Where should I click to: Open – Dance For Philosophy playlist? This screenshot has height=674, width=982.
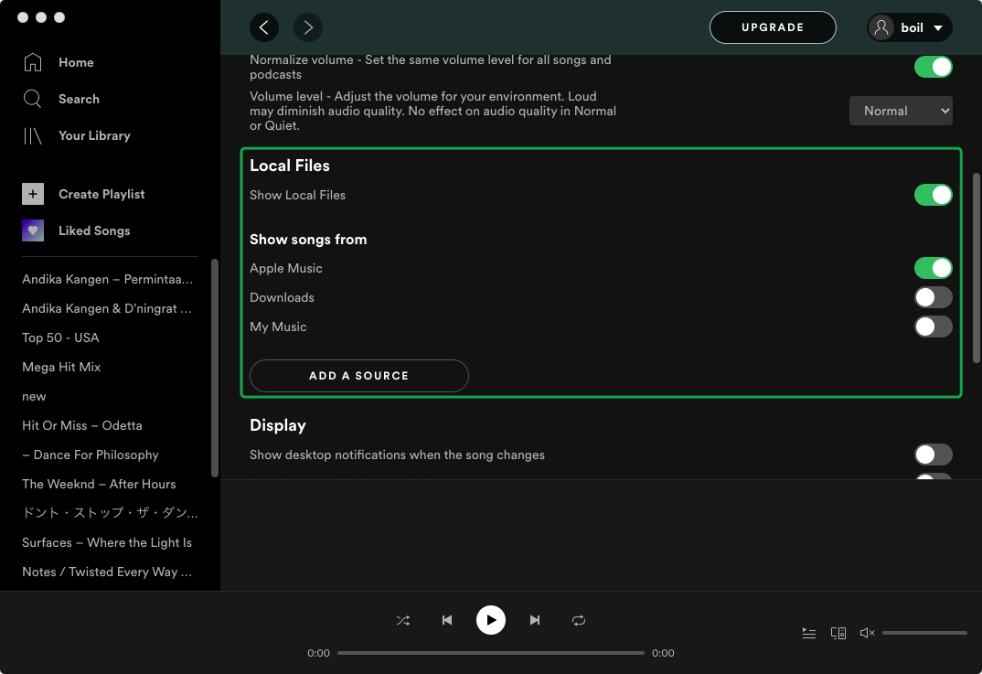tap(91, 455)
